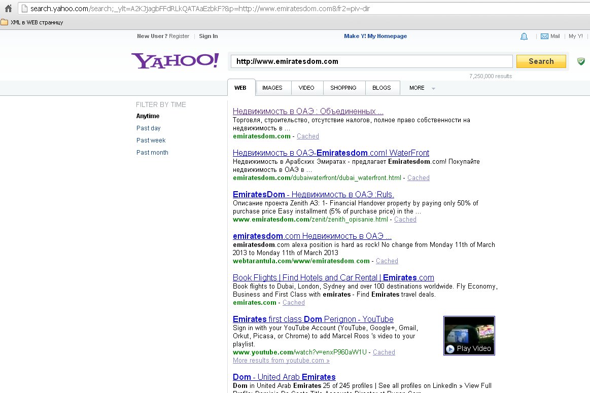
Task: Click the New User? text
Action: pyautogui.click(x=152, y=36)
